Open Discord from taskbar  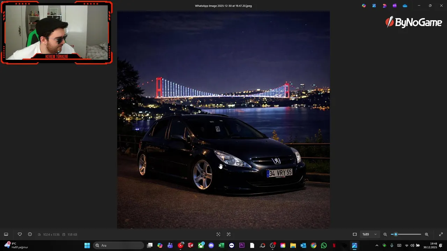[211, 245]
